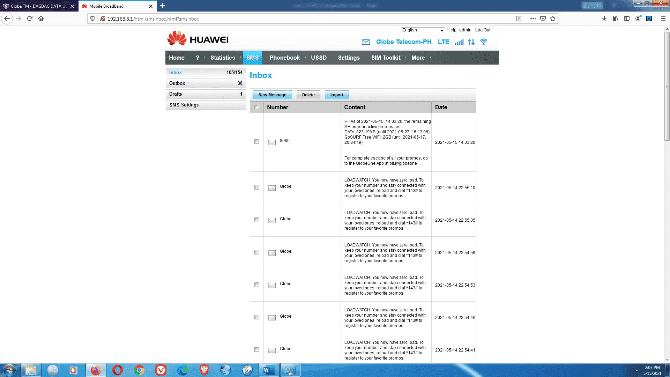
Task: Open the Phonebook tab
Action: coord(284,58)
